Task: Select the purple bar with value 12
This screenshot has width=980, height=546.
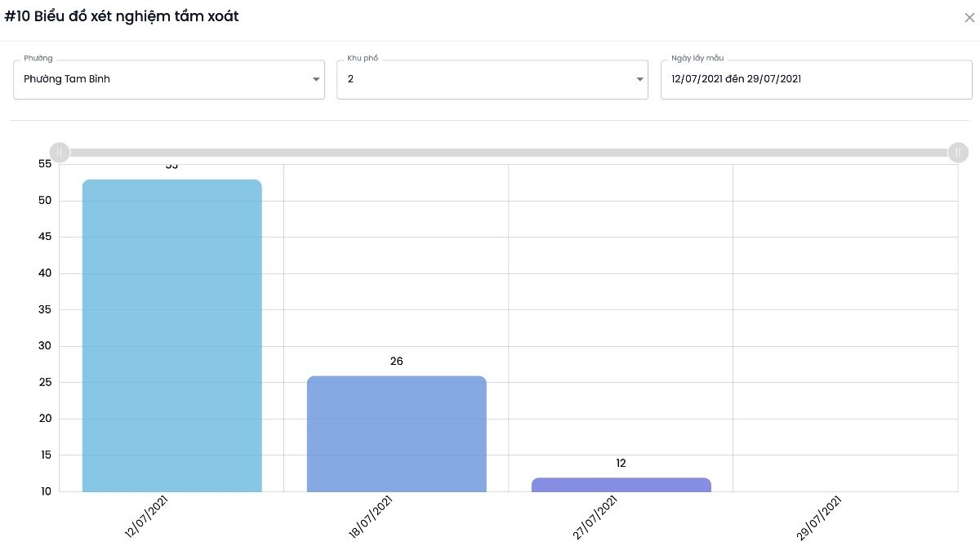Action: [x=621, y=485]
